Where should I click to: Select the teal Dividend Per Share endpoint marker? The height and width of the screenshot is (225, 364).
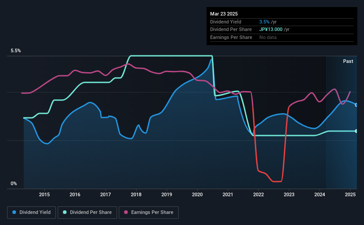point(356,131)
